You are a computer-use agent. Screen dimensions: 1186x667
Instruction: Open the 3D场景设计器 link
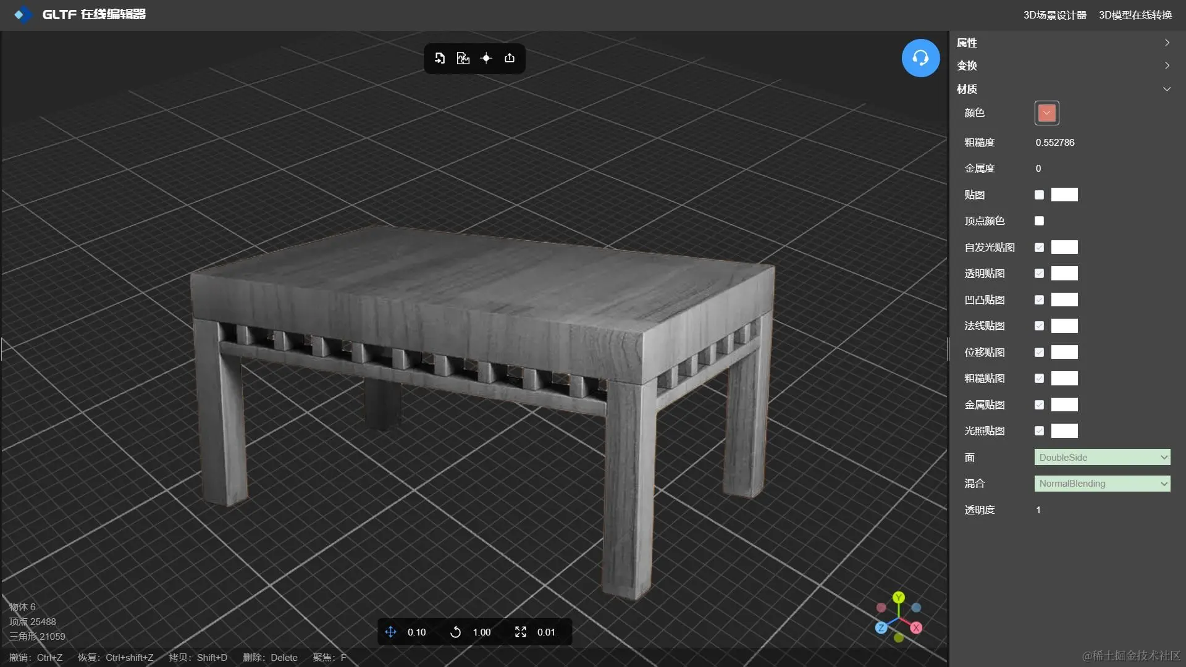click(x=1054, y=15)
